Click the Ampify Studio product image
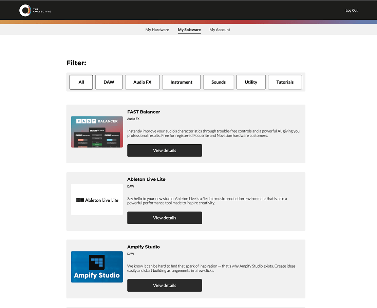 [97, 267]
